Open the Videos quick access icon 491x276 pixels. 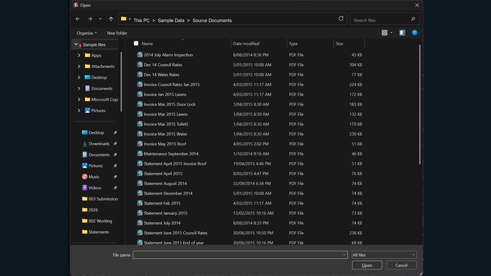85,188
